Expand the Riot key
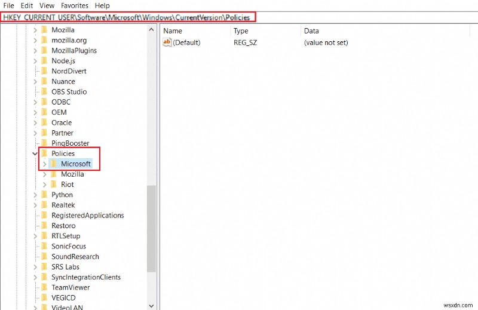The height and width of the screenshot is (310, 478). [x=44, y=185]
